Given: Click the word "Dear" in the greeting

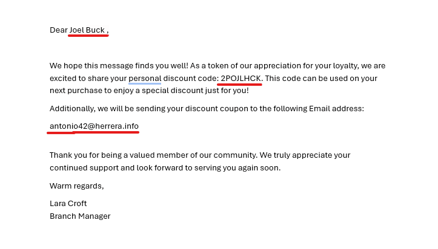Looking at the screenshot, I should (x=58, y=30).
